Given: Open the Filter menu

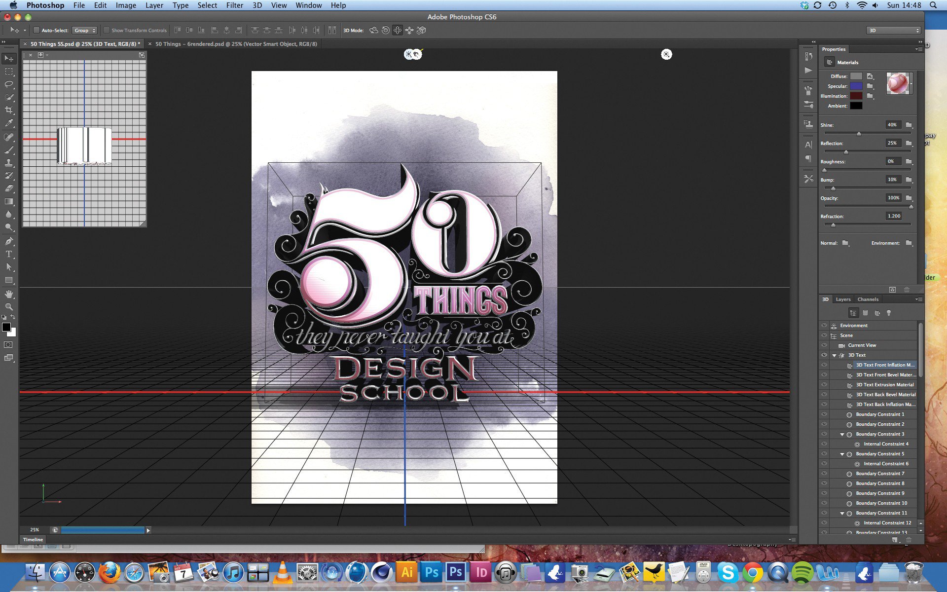Looking at the screenshot, I should 234,5.
